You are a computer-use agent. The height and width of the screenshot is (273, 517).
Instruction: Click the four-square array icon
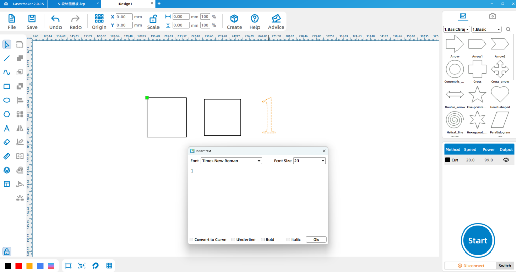click(x=20, y=114)
